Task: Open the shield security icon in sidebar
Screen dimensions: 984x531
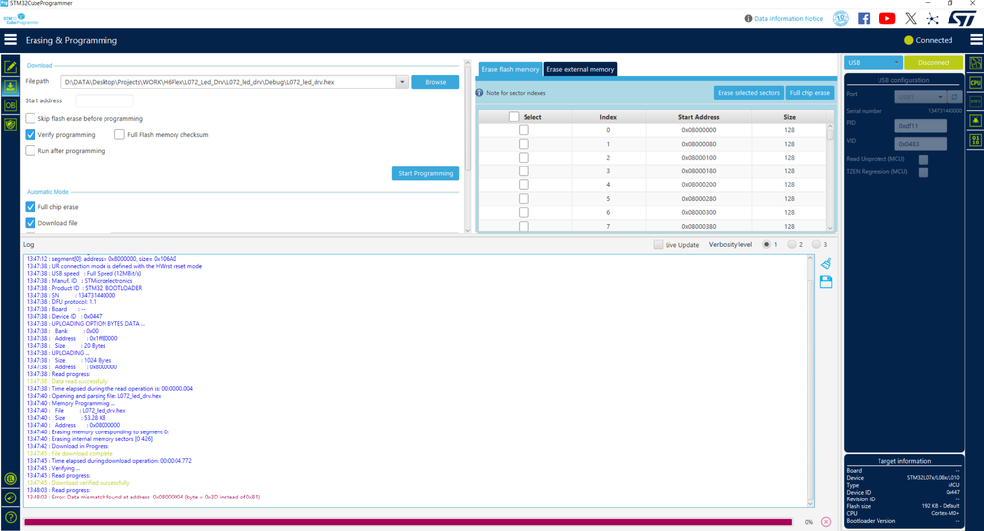Action: point(10,125)
